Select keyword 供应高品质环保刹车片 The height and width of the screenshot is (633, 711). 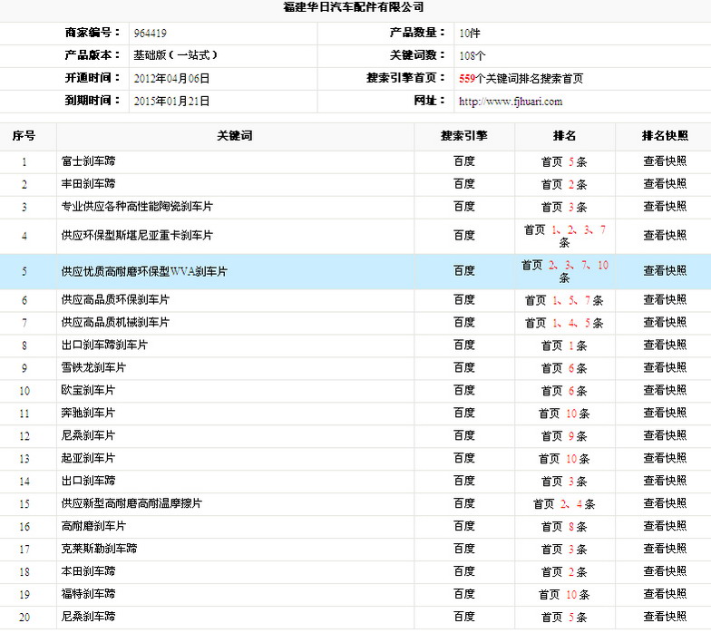(x=115, y=299)
